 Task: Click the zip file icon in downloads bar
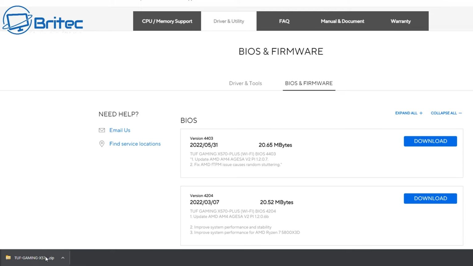point(8,258)
